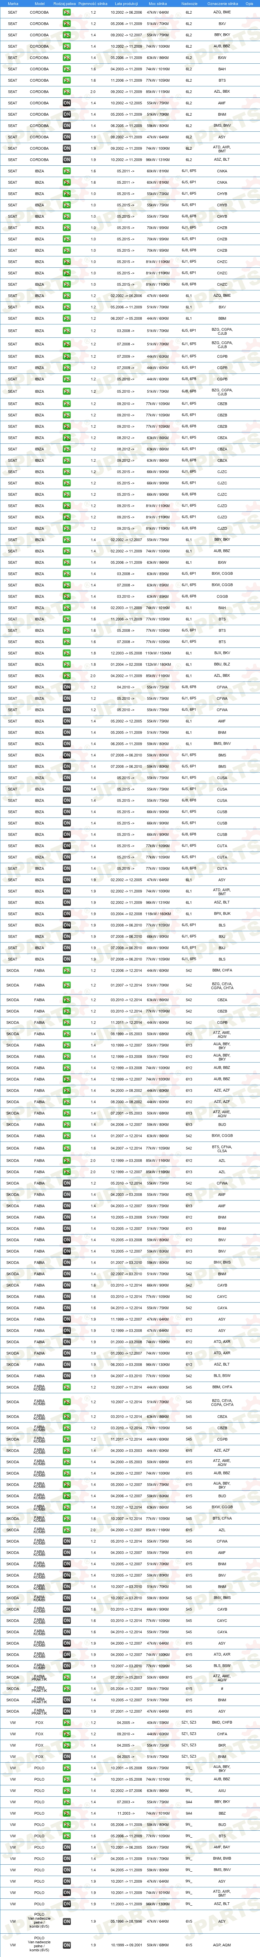
Task: Select engine code AEY cell
Action: coord(222,1922)
